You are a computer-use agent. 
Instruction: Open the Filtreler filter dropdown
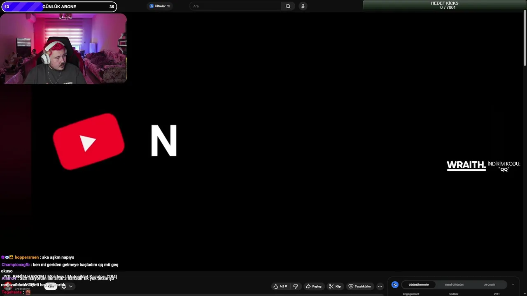point(160,6)
